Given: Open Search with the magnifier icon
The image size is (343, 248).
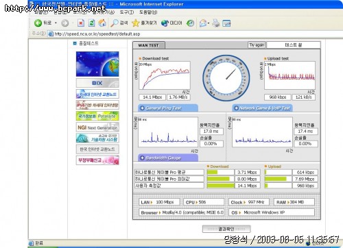Looking at the screenshot, I should (x=114, y=23).
